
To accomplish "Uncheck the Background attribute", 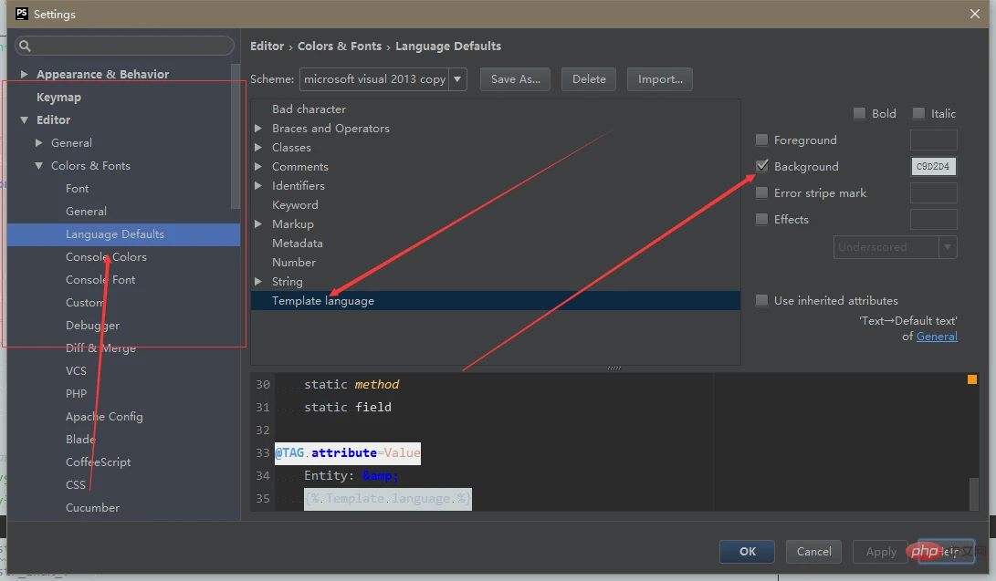I will pyautogui.click(x=762, y=166).
